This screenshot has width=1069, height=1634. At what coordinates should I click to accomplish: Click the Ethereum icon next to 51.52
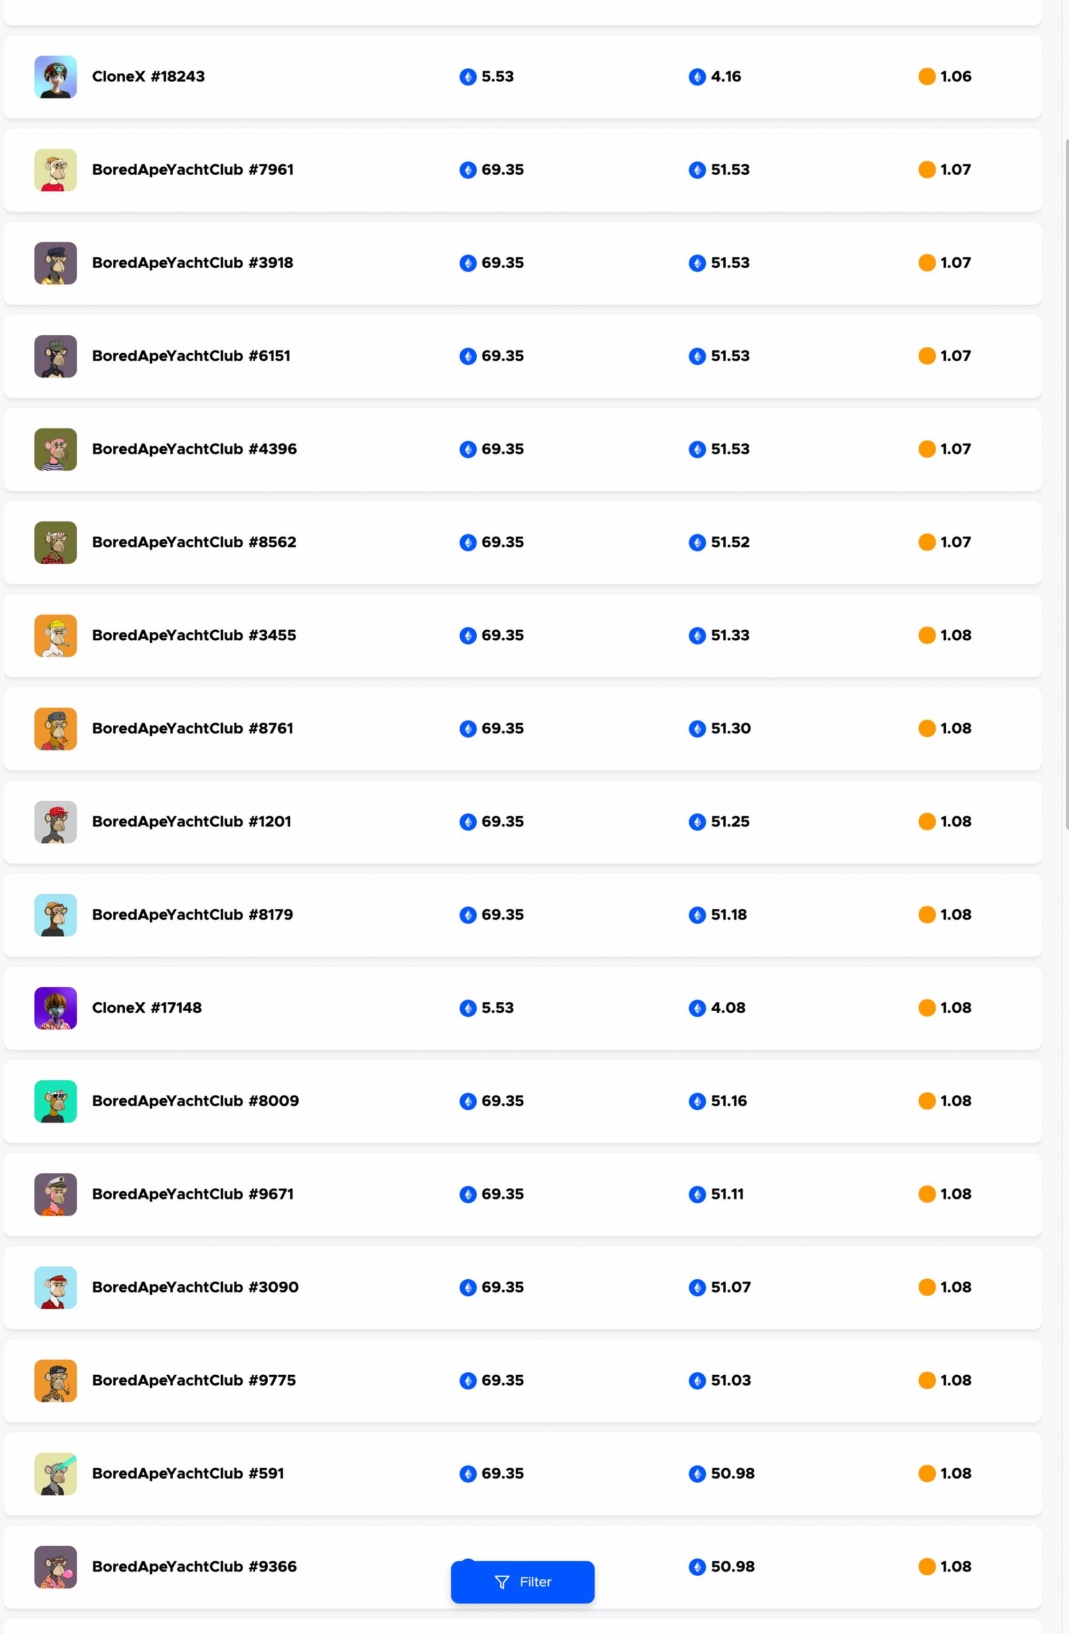tap(698, 543)
